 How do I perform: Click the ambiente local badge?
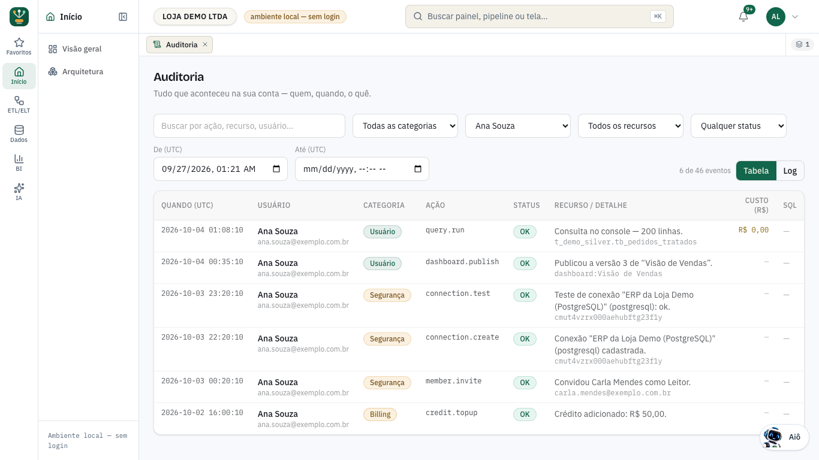(x=295, y=17)
